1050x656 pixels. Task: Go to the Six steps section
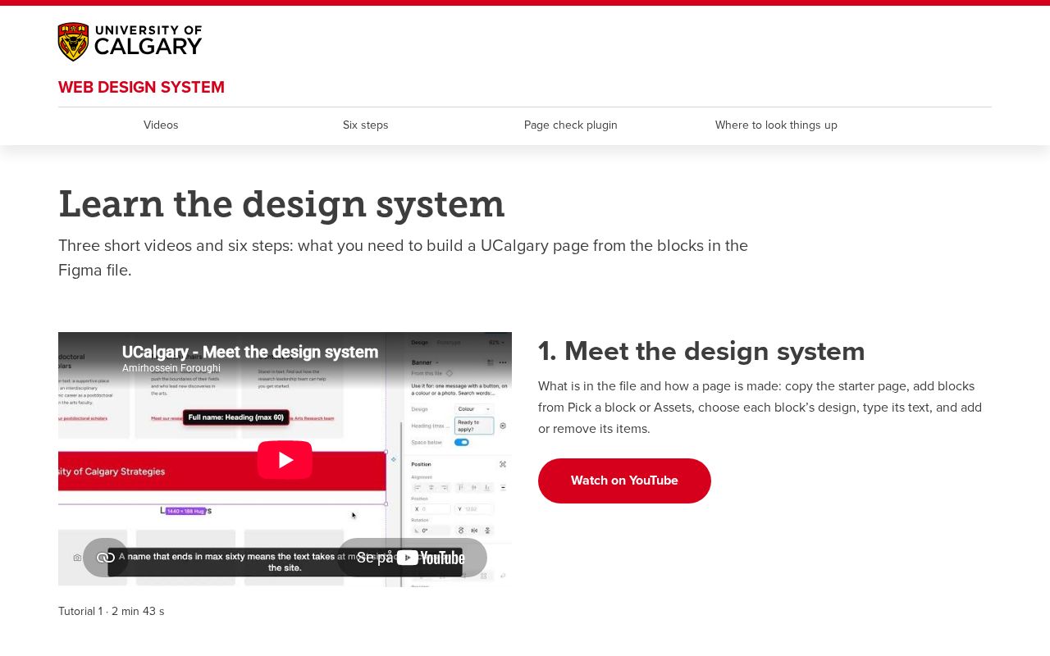click(366, 125)
